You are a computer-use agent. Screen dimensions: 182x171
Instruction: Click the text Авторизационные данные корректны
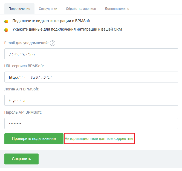click(99, 138)
